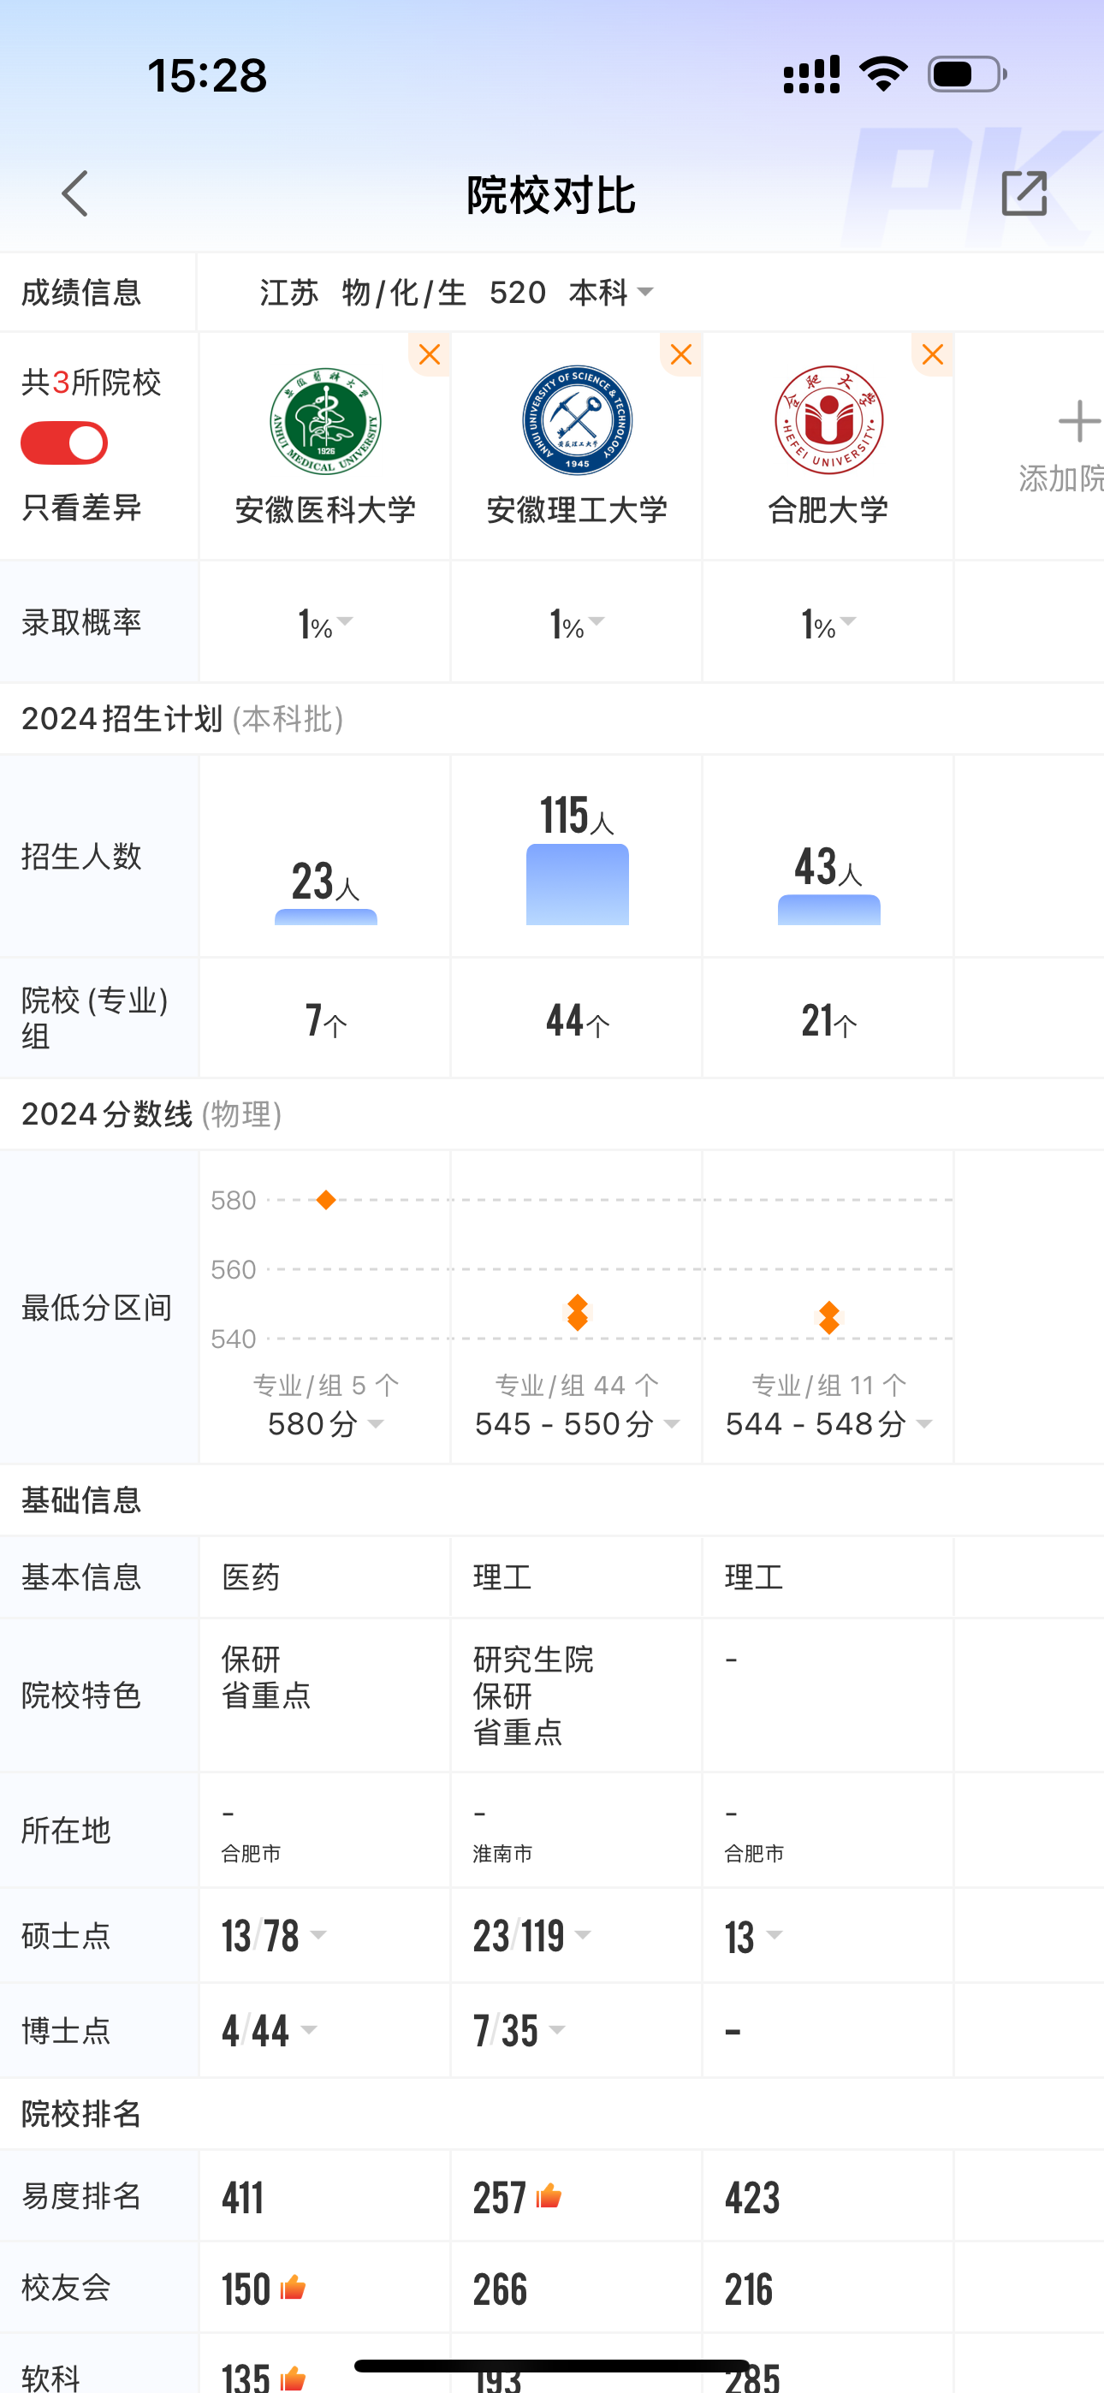Toggle the 只看差异 switch off
This screenshot has height=2393, width=1104.
(x=64, y=443)
